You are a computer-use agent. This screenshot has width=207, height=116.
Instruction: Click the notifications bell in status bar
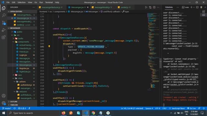click(x=204, y=108)
